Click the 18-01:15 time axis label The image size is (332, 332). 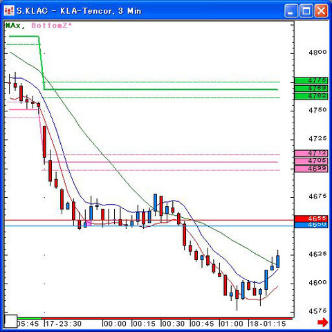point(268,324)
